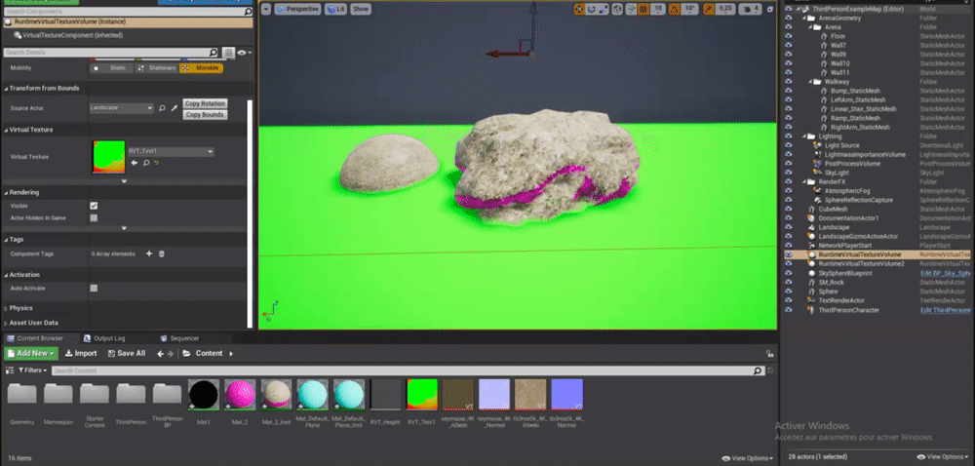Expand the Physics section

pos(21,308)
